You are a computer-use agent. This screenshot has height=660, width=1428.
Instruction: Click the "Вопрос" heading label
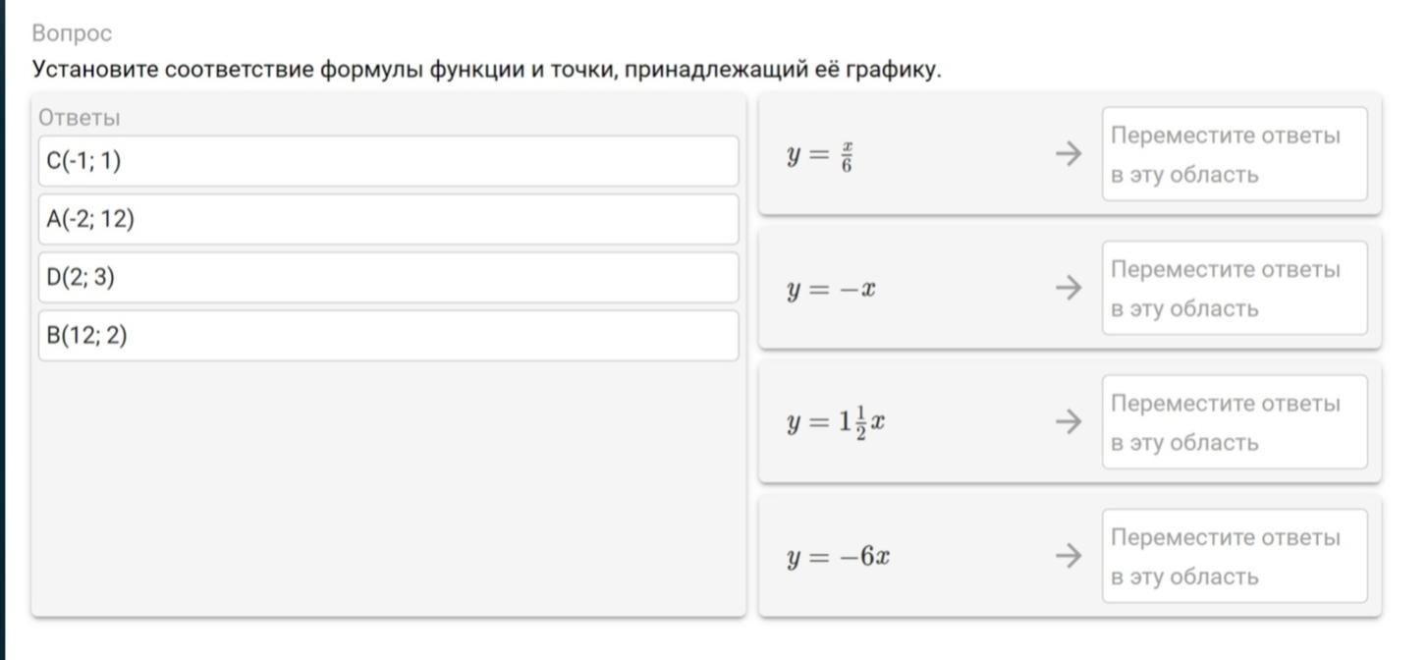point(72,33)
